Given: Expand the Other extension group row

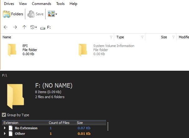Looking at the screenshot, I should tap(5, 134).
